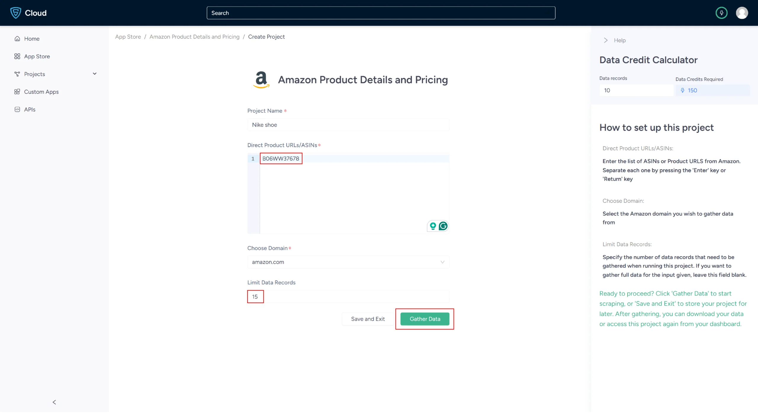Screen dimensions: 758x413
Task: Click the Amazon logo icon
Action: click(261, 80)
